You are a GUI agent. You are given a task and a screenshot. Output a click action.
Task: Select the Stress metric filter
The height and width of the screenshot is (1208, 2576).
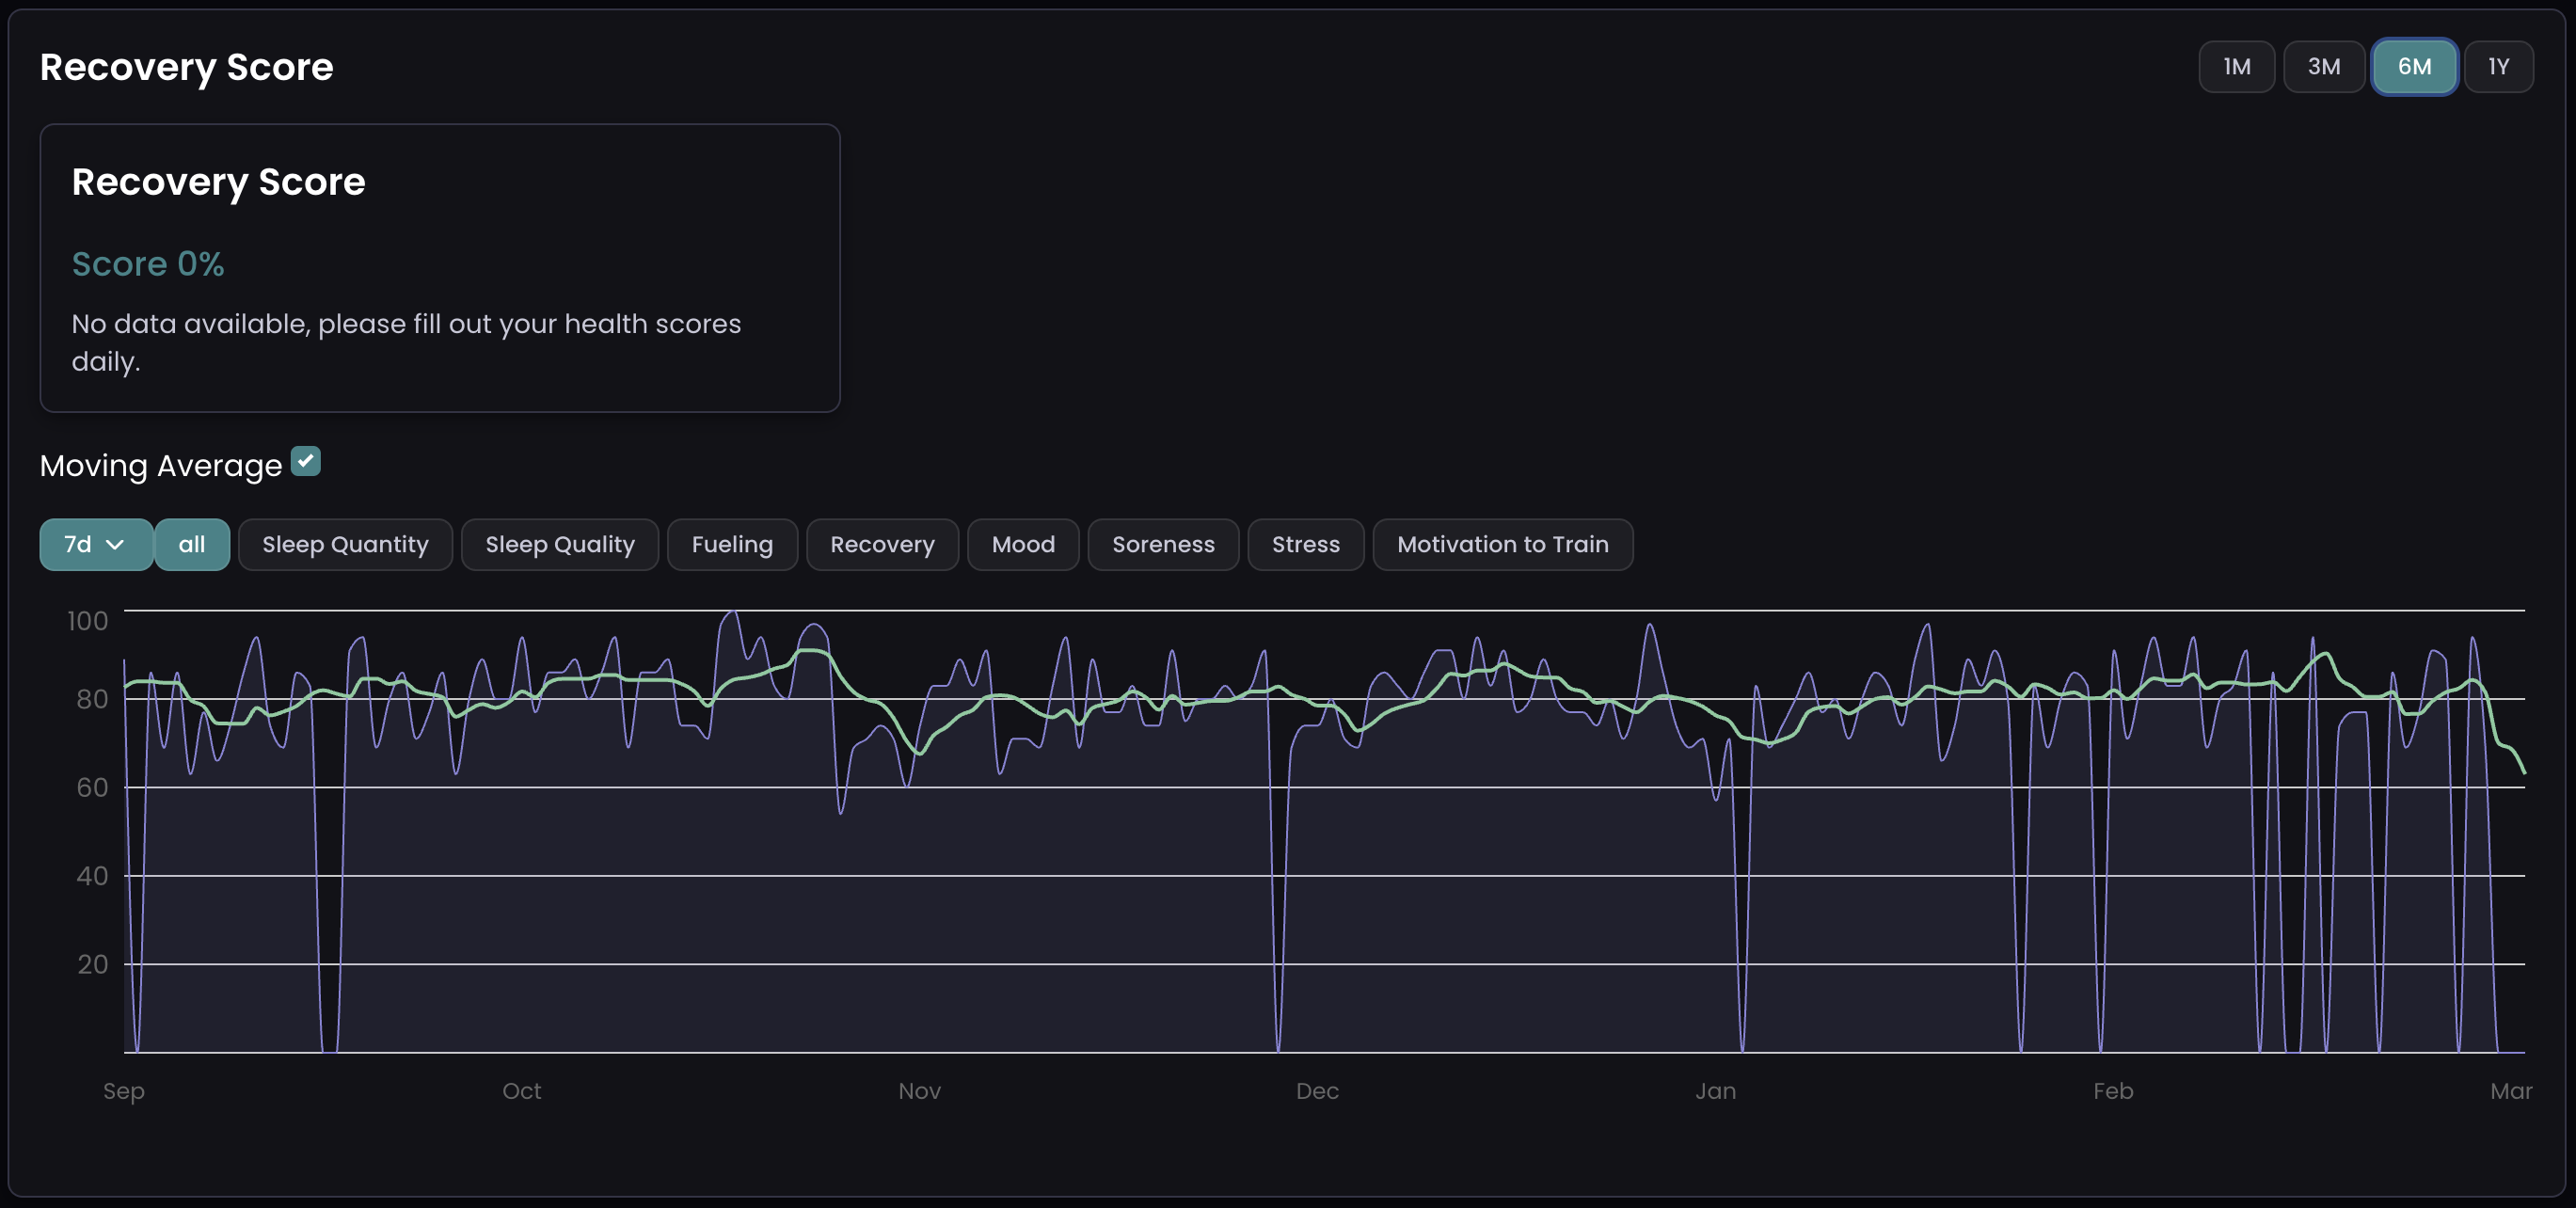point(1305,544)
